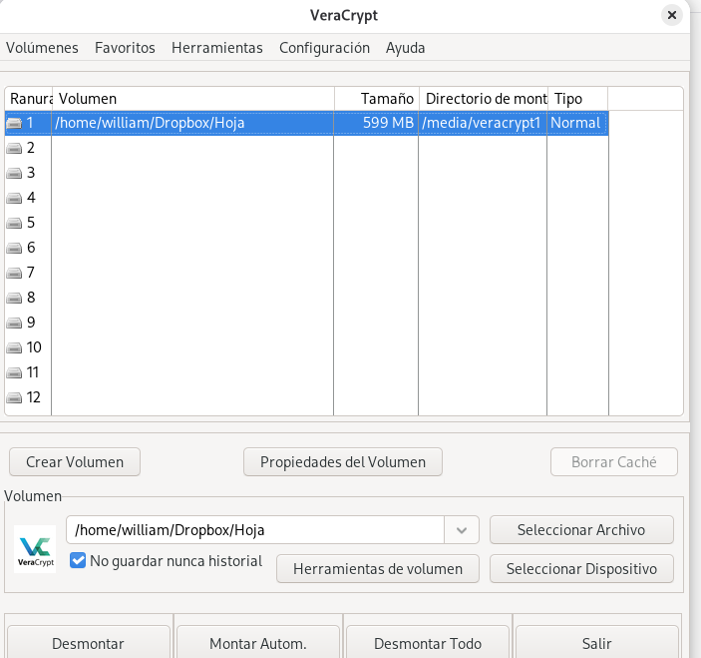The image size is (701, 658).
Task: Click the volume path text field
Action: [254, 530]
